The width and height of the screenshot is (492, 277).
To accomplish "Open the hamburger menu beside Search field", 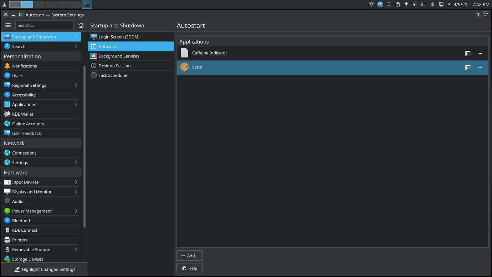I will click(x=8, y=25).
